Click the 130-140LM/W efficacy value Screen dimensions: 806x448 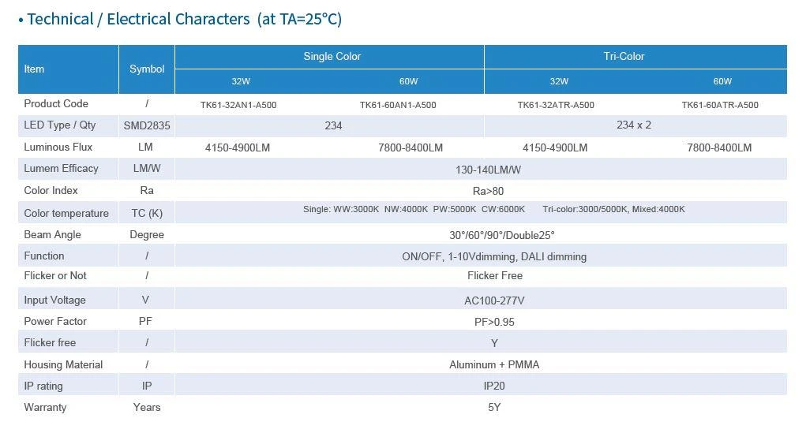[488, 170]
